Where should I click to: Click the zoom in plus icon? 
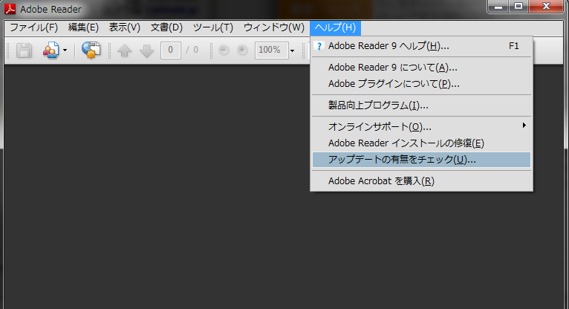tap(242, 50)
